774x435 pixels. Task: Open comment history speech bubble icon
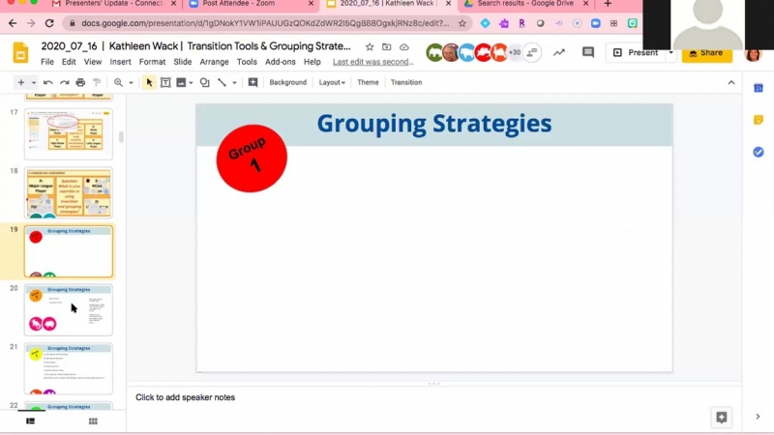click(587, 53)
